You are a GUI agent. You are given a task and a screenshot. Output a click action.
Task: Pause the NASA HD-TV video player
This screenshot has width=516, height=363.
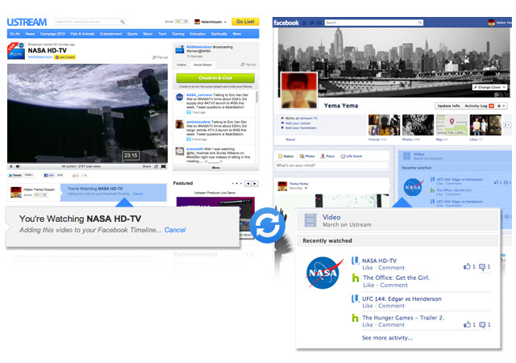point(10,166)
